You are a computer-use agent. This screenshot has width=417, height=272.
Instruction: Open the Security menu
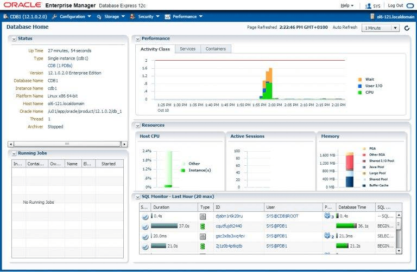(145, 16)
